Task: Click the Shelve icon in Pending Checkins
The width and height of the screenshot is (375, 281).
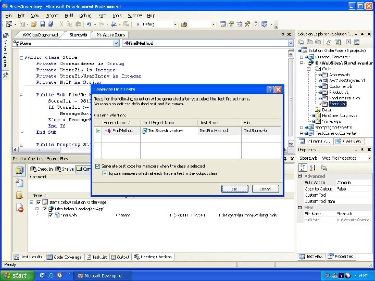Action: (58, 169)
